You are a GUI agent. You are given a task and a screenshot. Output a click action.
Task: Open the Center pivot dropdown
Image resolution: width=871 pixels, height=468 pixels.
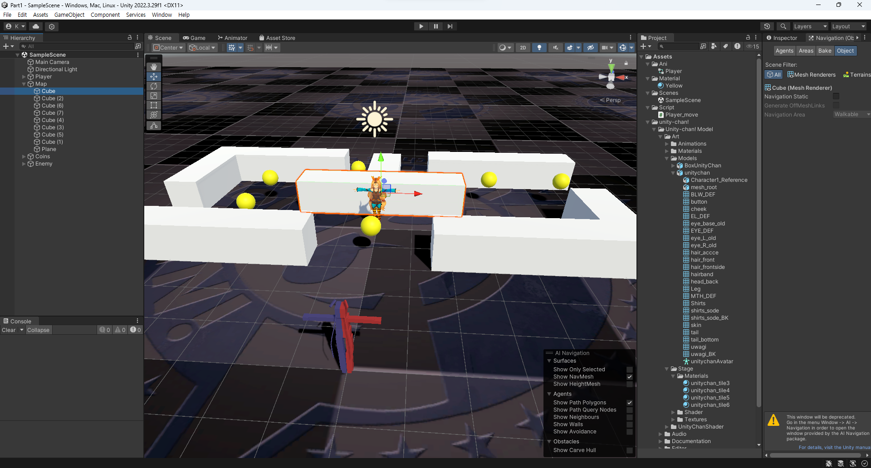coord(168,48)
